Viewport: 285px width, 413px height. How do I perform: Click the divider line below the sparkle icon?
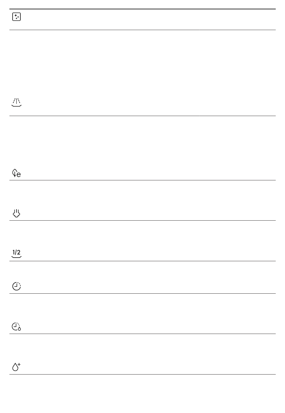click(142, 30)
